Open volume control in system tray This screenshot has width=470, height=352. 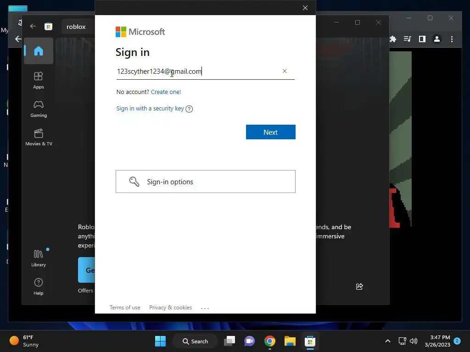pos(414,341)
